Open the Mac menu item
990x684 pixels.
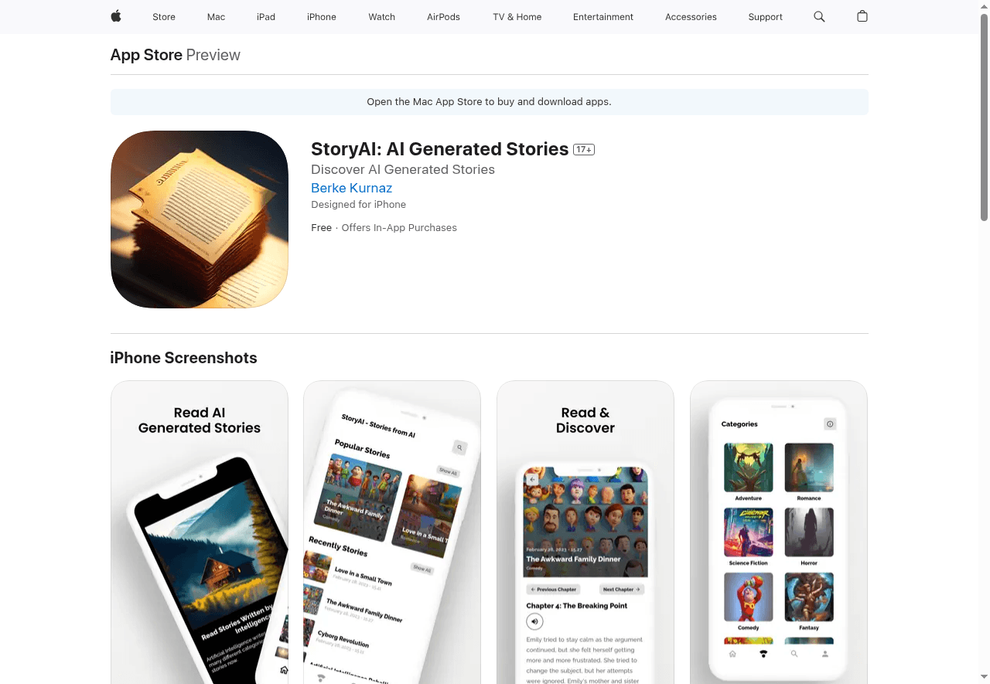click(217, 17)
